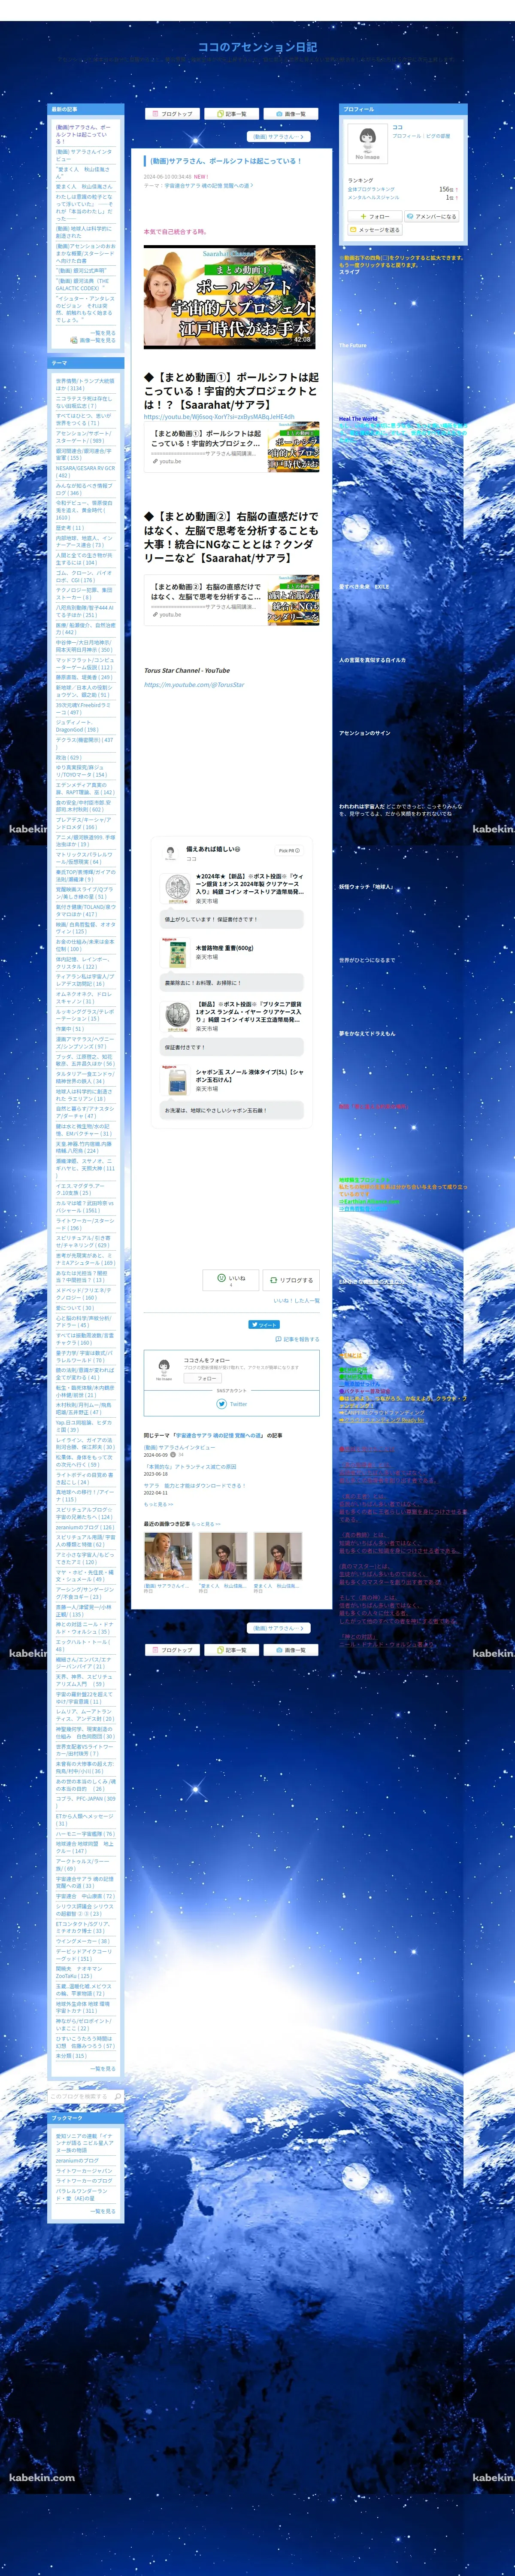
Task: Open いいね！した人一覧 link
Action: (x=297, y=1300)
